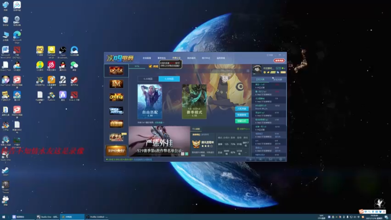Select the OMG game icon in sidebar
This screenshot has height=220, width=391.
(x=116, y=97)
